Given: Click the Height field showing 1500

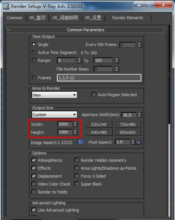Looking at the screenshot, I should click(65, 132).
